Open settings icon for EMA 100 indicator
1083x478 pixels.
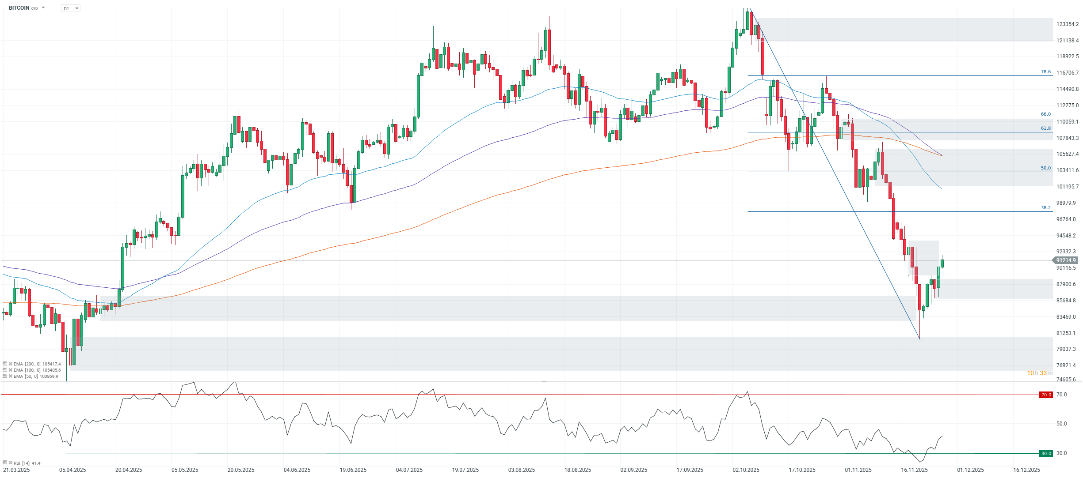5,370
